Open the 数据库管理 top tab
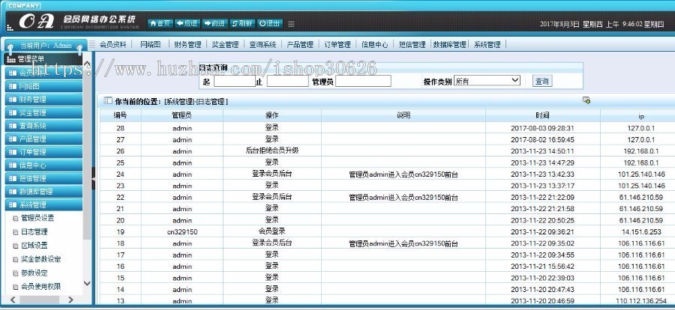The height and width of the screenshot is (310, 675). click(x=450, y=44)
